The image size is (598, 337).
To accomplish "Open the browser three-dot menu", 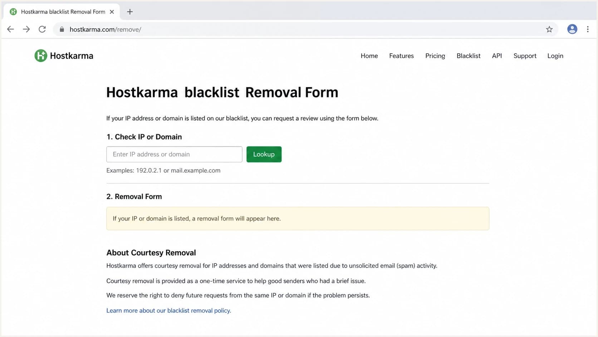I will 588,29.
